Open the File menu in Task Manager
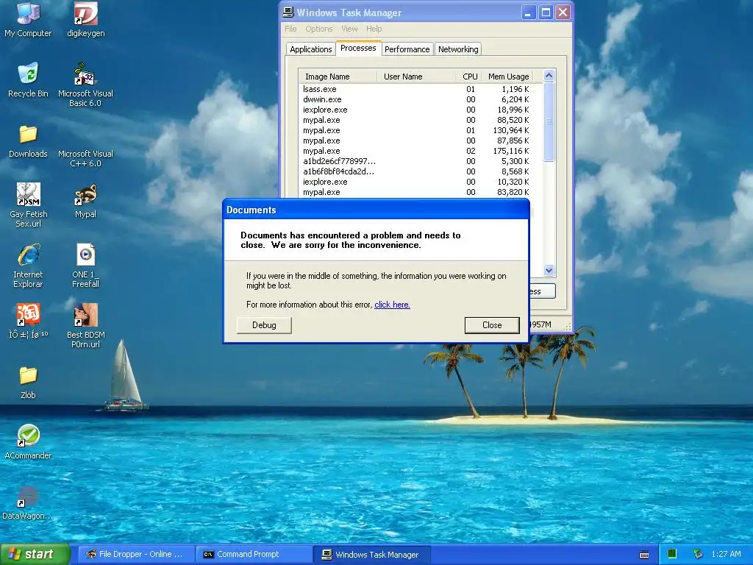753x565 pixels. click(x=290, y=29)
